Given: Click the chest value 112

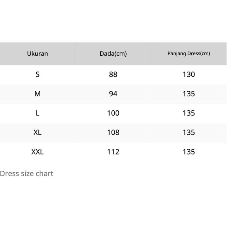Looking at the screenshot, I should point(113,152).
